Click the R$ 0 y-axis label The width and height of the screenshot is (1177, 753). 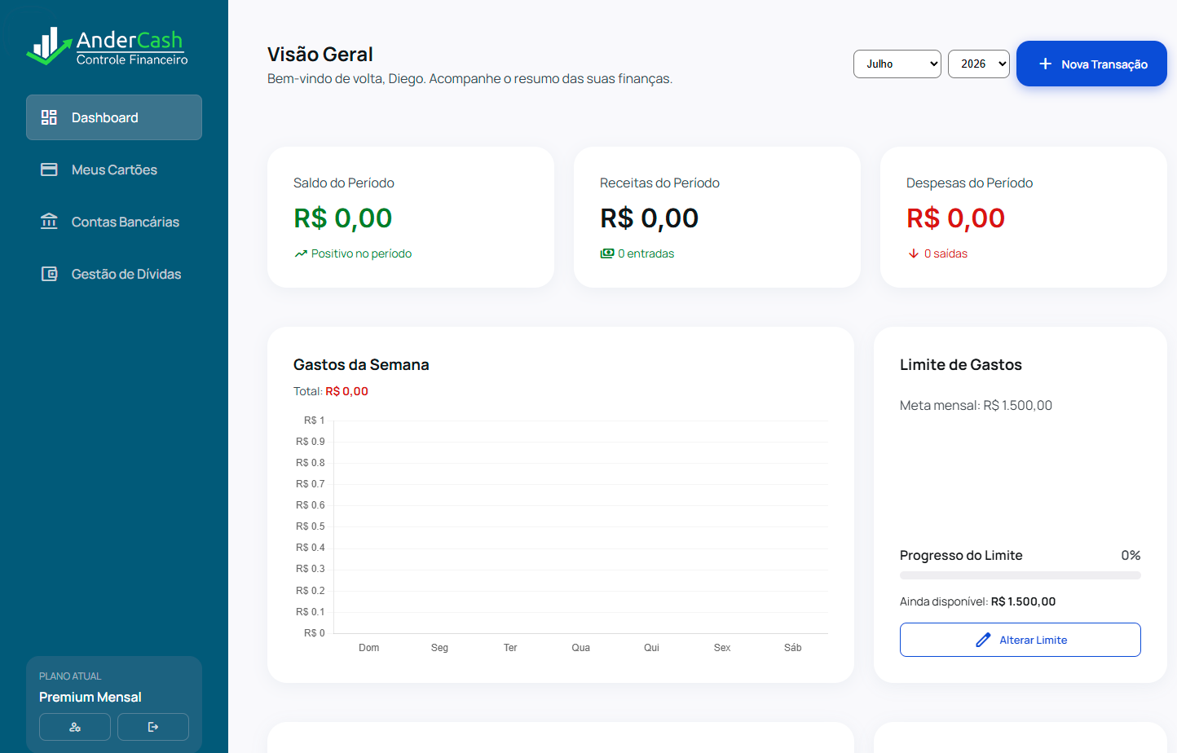(314, 633)
